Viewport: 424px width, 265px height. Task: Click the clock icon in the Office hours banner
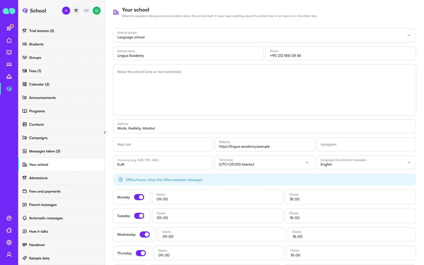tap(121, 180)
